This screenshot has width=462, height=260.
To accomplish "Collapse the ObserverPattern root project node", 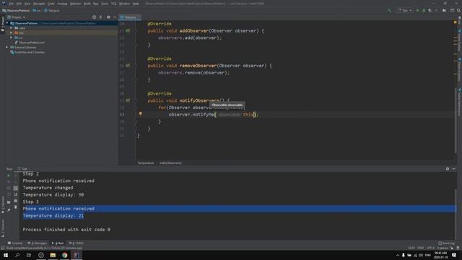I will 7,23.
